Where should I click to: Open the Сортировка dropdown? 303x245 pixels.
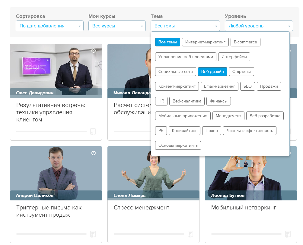coord(49,26)
